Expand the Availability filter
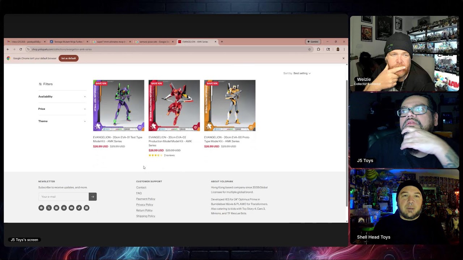Viewport: 463px width, 260px height. click(62, 96)
